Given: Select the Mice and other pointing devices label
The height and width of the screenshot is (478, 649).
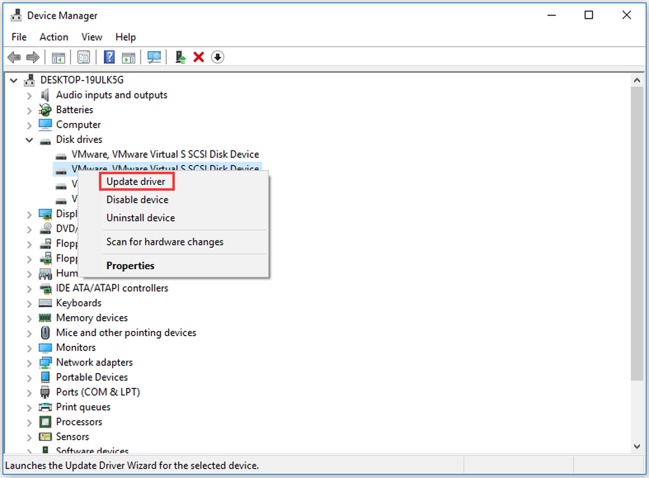Looking at the screenshot, I should pos(126,333).
